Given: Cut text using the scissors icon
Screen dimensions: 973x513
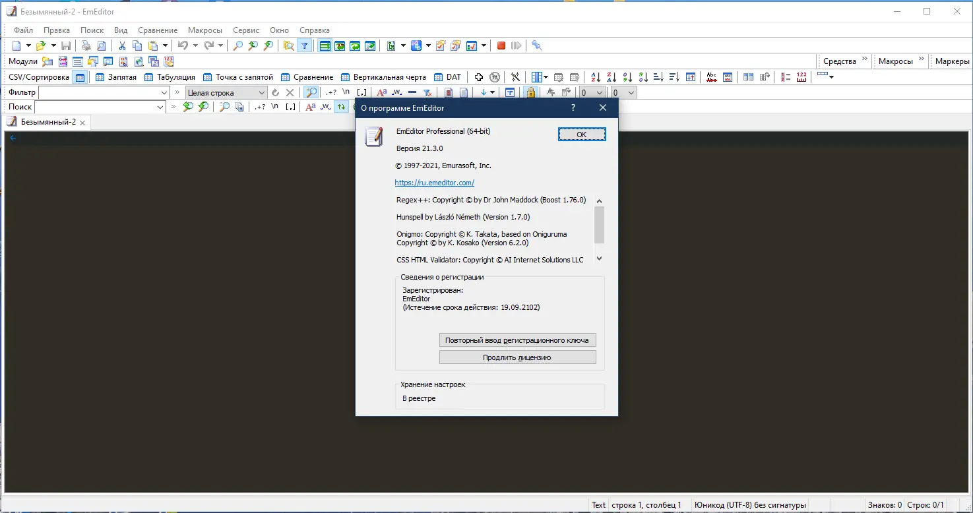Looking at the screenshot, I should [x=121, y=45].
